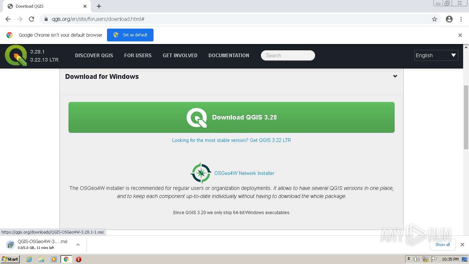Click the Download QGIS 3.28 button

coord(232,117)
